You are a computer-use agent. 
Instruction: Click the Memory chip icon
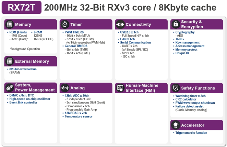tap(9, 24)
